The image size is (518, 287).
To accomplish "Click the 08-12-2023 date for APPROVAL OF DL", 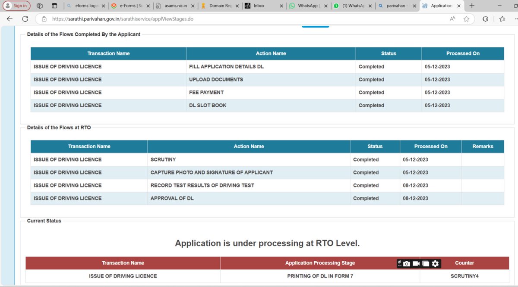I will (x=415, y=198).
